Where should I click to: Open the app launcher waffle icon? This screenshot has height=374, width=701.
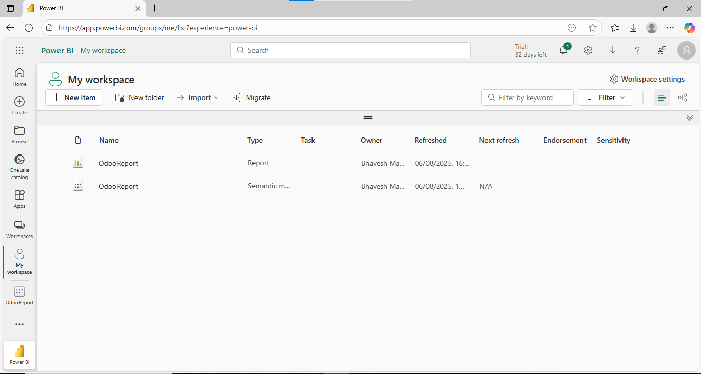click(x=20, y=50)
